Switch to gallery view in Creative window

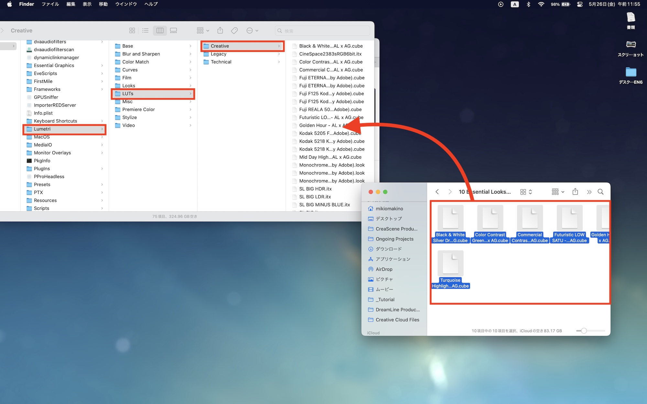click(x=173, y=30)
